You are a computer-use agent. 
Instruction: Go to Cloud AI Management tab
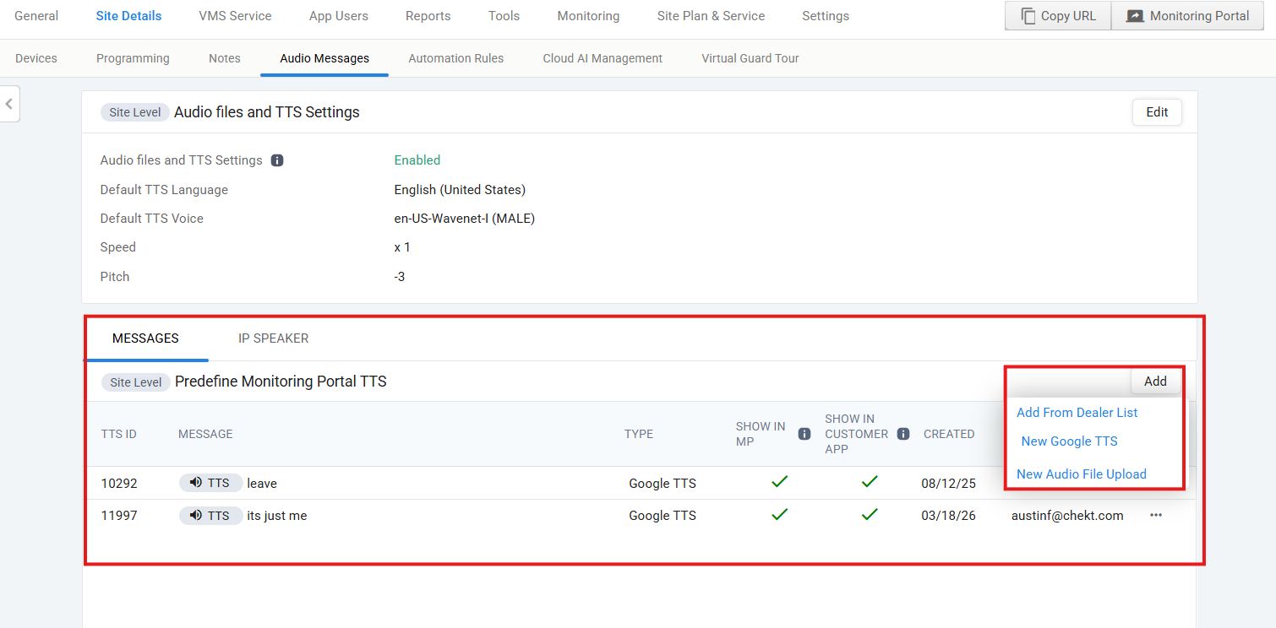tap(603, 58)
